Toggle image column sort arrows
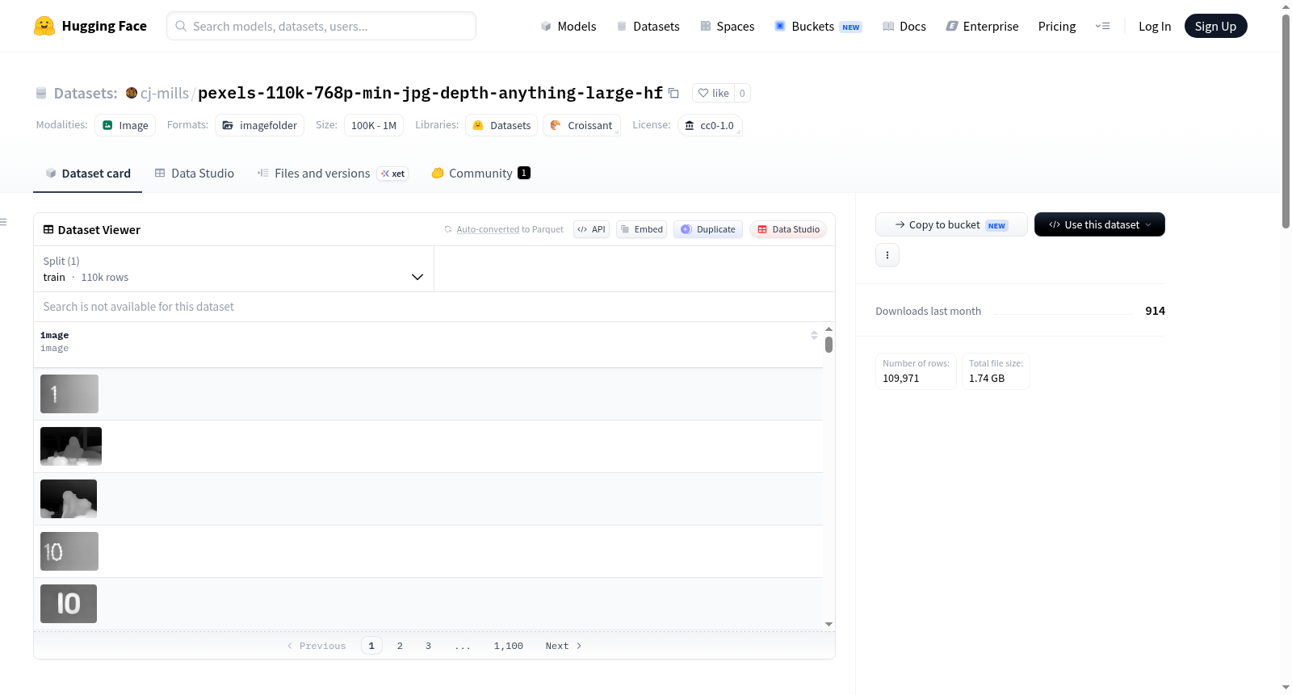 [x=814, y=335]
